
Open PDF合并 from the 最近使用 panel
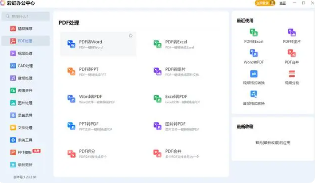click(292, 57)
